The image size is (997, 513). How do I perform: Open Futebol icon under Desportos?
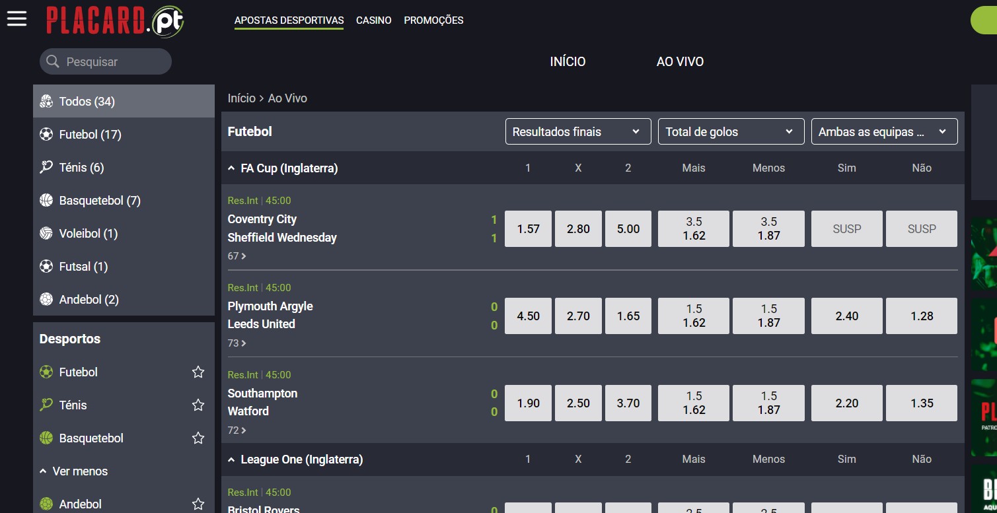46,372
